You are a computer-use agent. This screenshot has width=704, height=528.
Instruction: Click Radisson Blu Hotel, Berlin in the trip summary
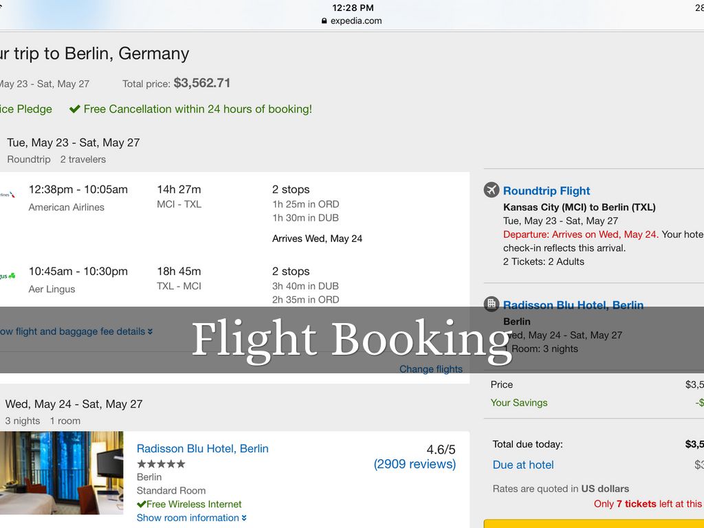[x=573, y=305]
